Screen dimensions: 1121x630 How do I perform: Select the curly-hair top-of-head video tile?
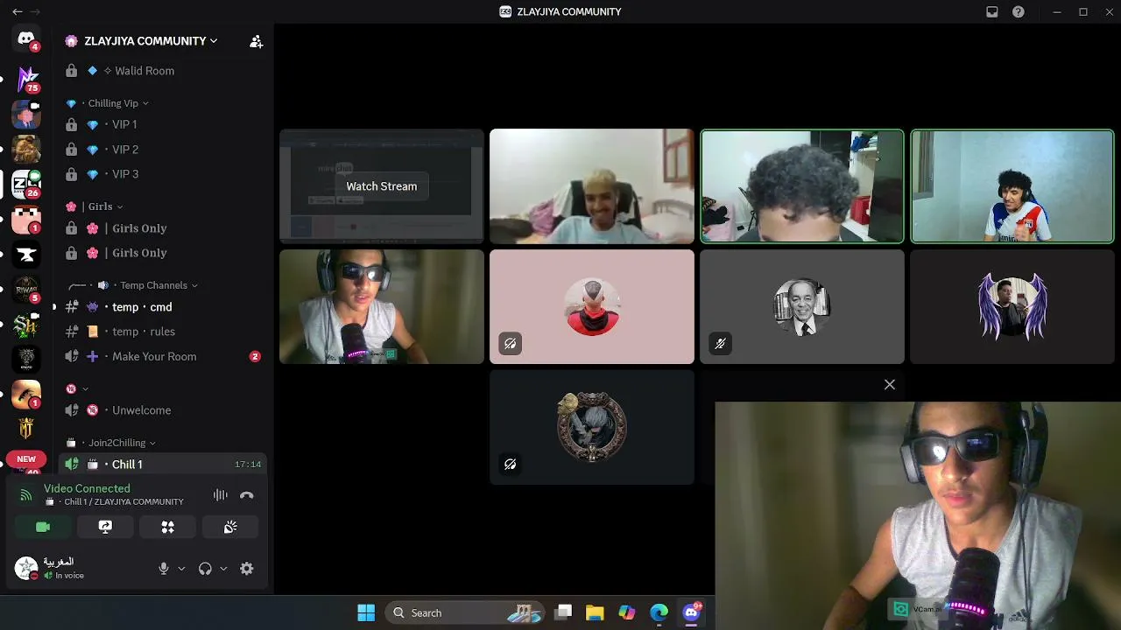click(802, 186)
